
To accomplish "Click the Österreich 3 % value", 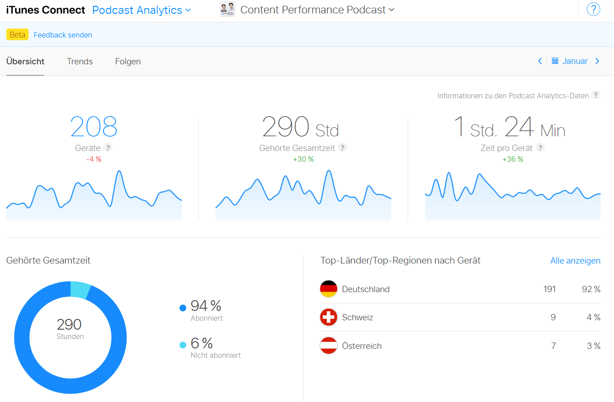I will click(x=593, y=346).
